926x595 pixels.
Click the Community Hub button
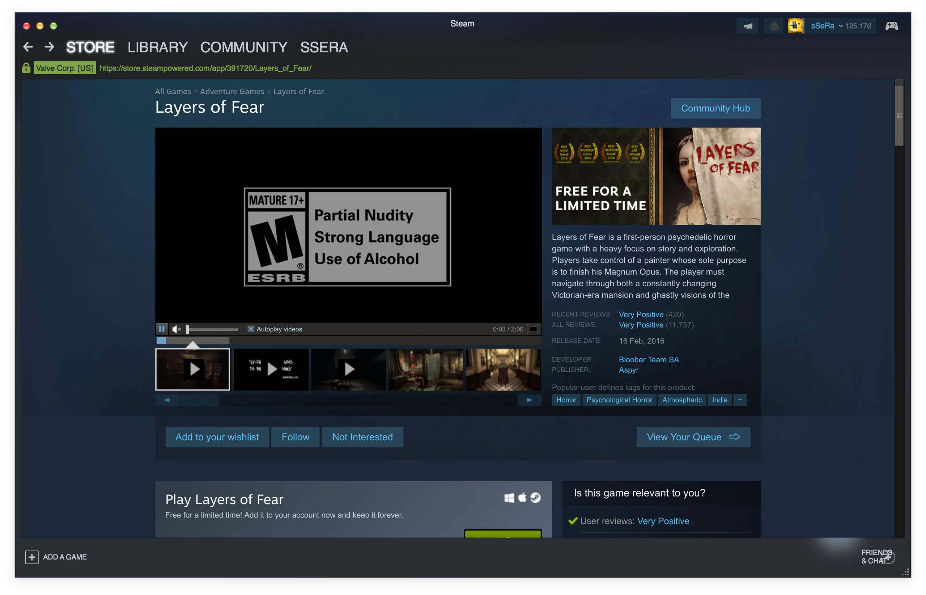coord(715,108)
